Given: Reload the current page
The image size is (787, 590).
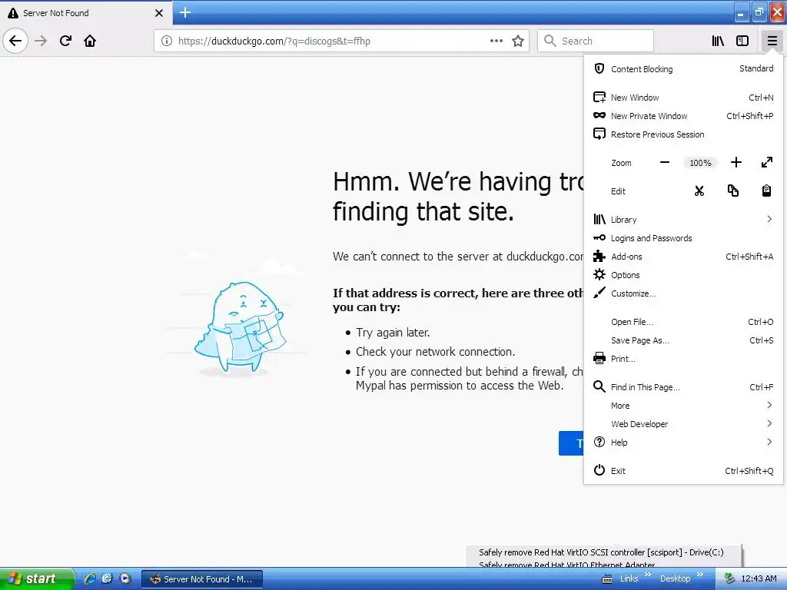Looking at the screenshot, I should [x=65, y=41].
